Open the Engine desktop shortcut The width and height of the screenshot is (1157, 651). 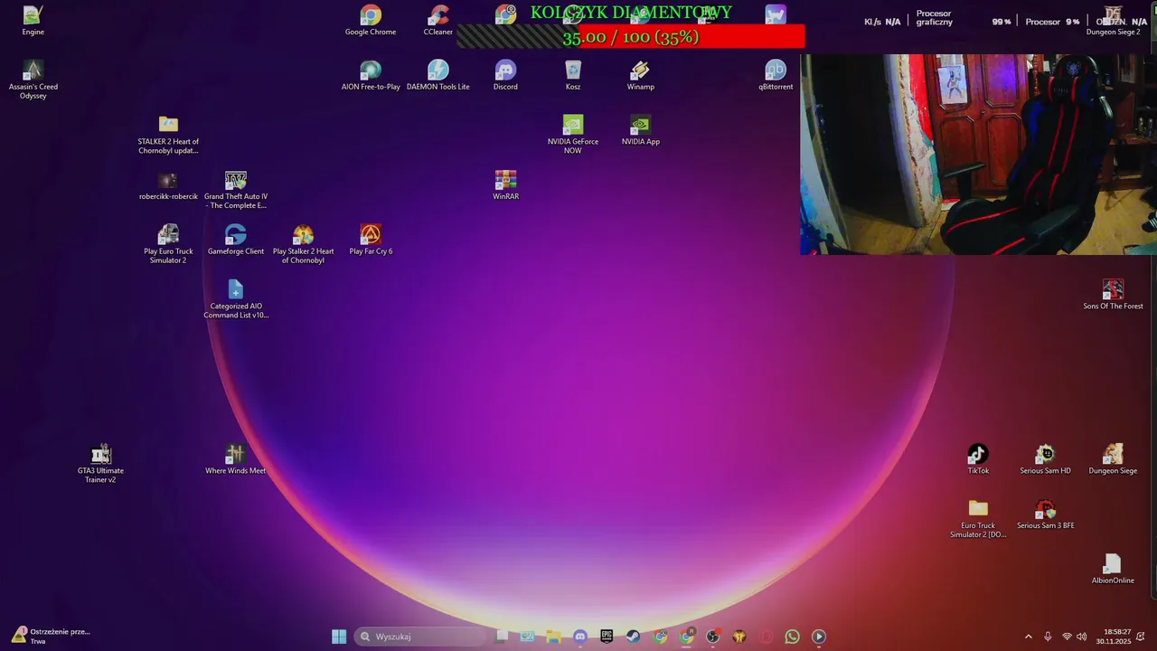click(x=33, y=20)
